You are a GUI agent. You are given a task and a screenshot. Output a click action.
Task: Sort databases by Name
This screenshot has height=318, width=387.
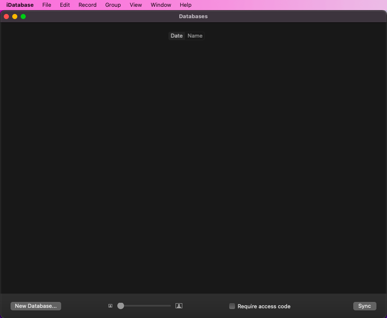tap(195, 36)
